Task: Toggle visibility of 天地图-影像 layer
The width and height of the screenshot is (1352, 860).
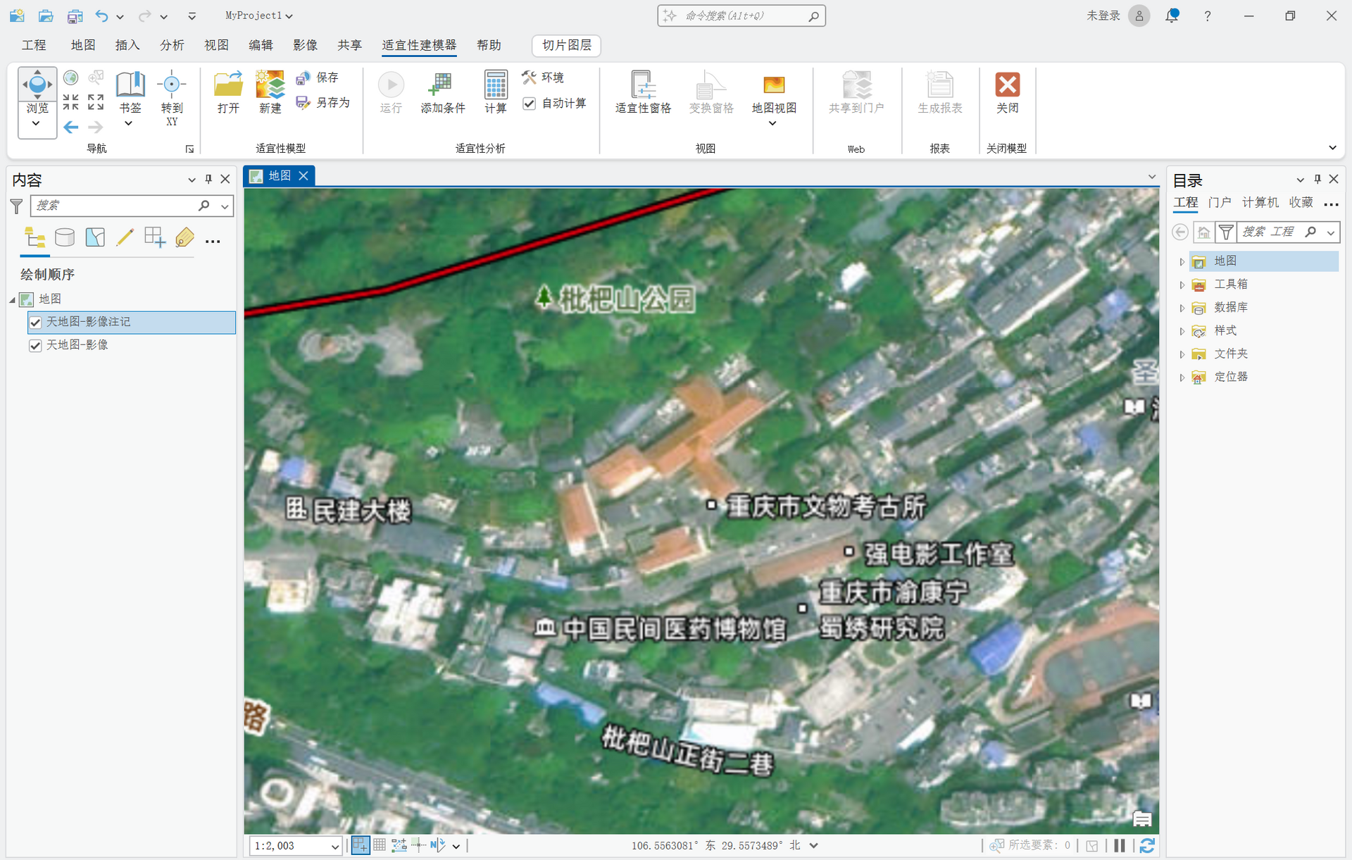Action: pyautogui.click(x=35, y=345)
